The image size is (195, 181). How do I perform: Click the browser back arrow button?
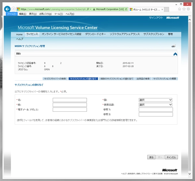coord(7,9)
